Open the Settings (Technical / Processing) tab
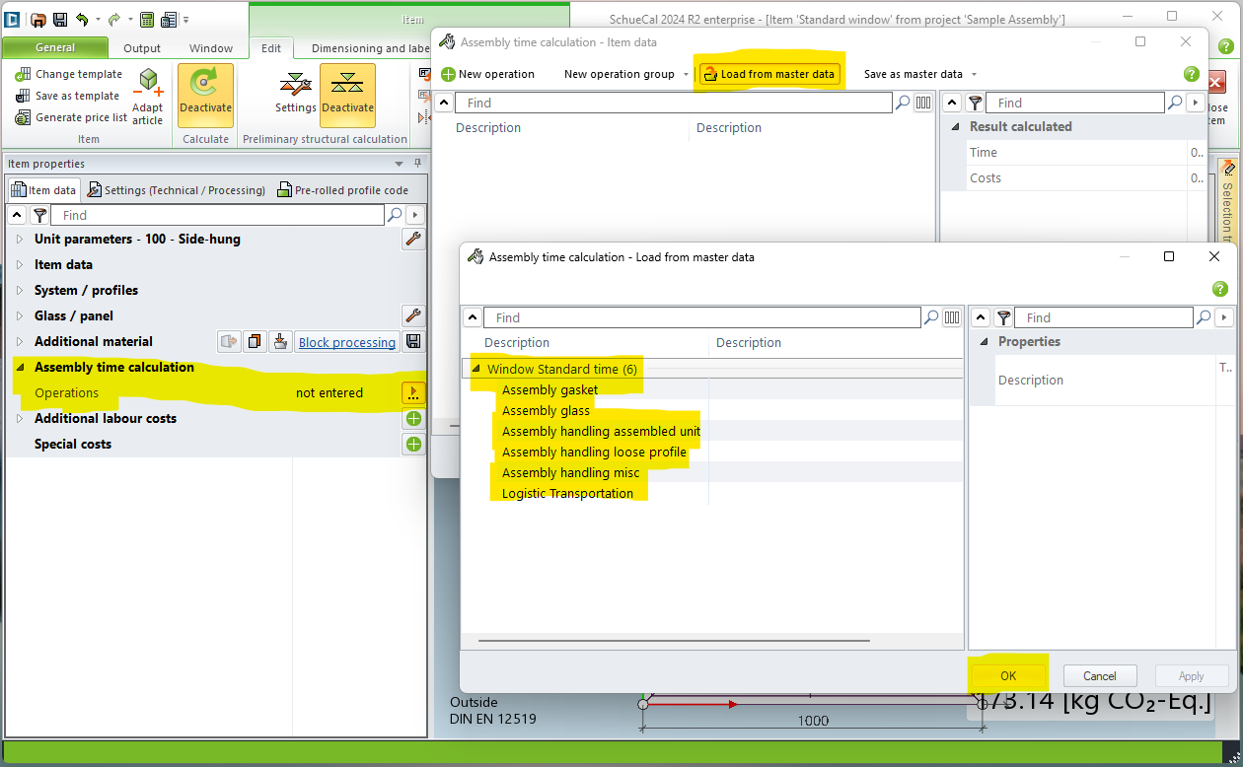Screen dimensions: 1243x767 (176, 190)
